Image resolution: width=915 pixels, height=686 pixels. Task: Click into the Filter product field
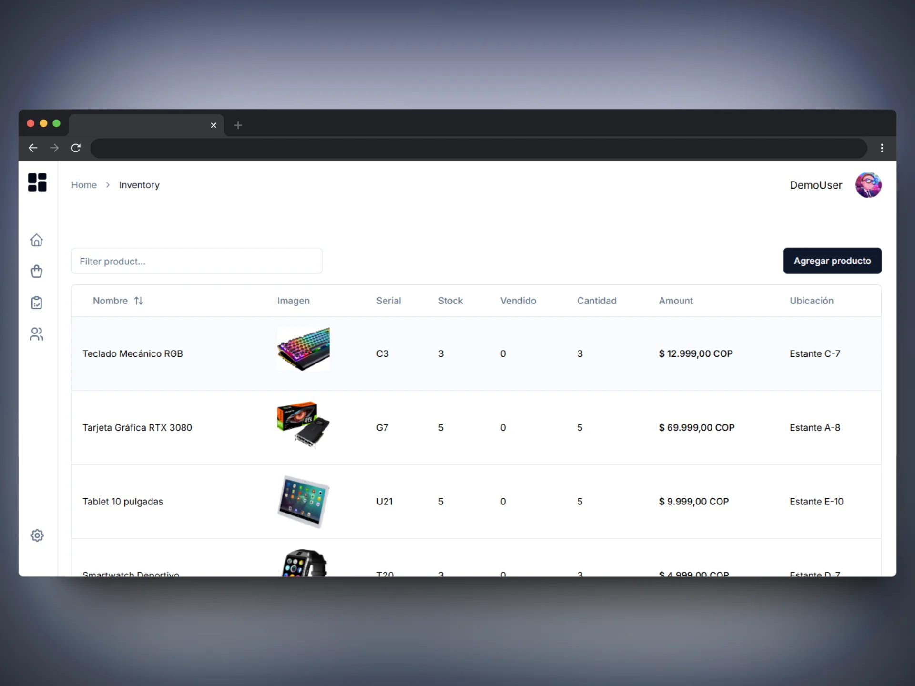click(196, 261)
